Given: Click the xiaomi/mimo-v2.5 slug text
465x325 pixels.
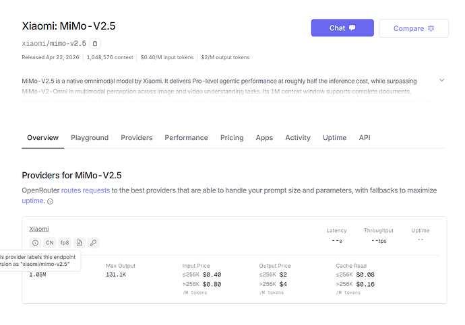Looking at the screenshot, I should 54,44.
